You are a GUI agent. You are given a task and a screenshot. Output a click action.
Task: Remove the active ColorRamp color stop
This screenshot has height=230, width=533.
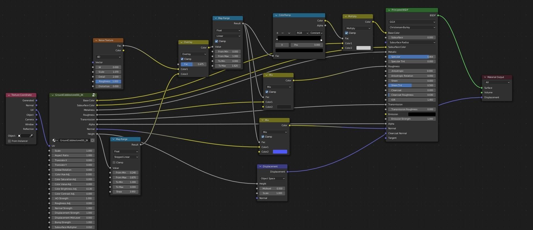pos(283,33)
